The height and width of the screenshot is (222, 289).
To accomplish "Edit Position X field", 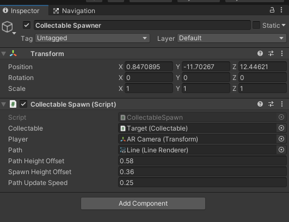I will (149, 67).
